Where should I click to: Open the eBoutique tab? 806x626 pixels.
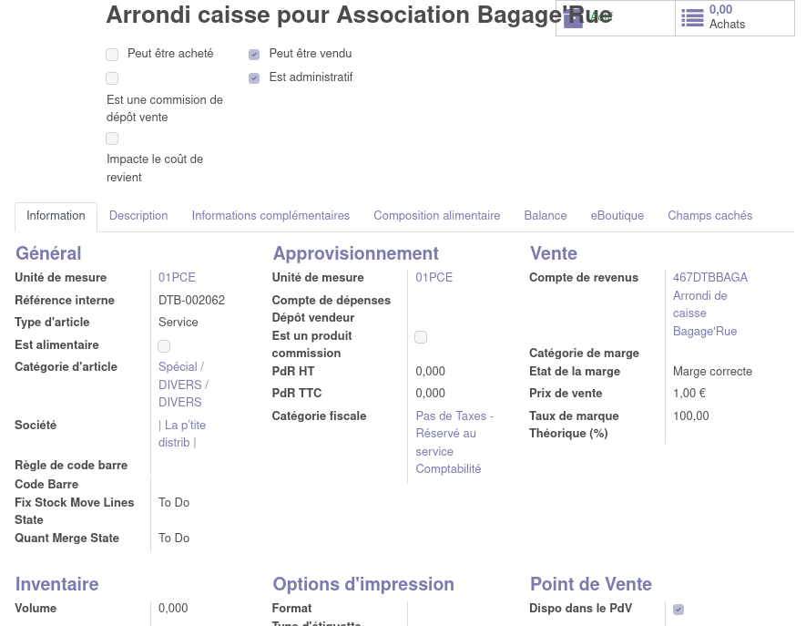[617, 216]
